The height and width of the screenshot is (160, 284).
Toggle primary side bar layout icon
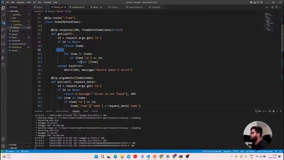[252, 2]
